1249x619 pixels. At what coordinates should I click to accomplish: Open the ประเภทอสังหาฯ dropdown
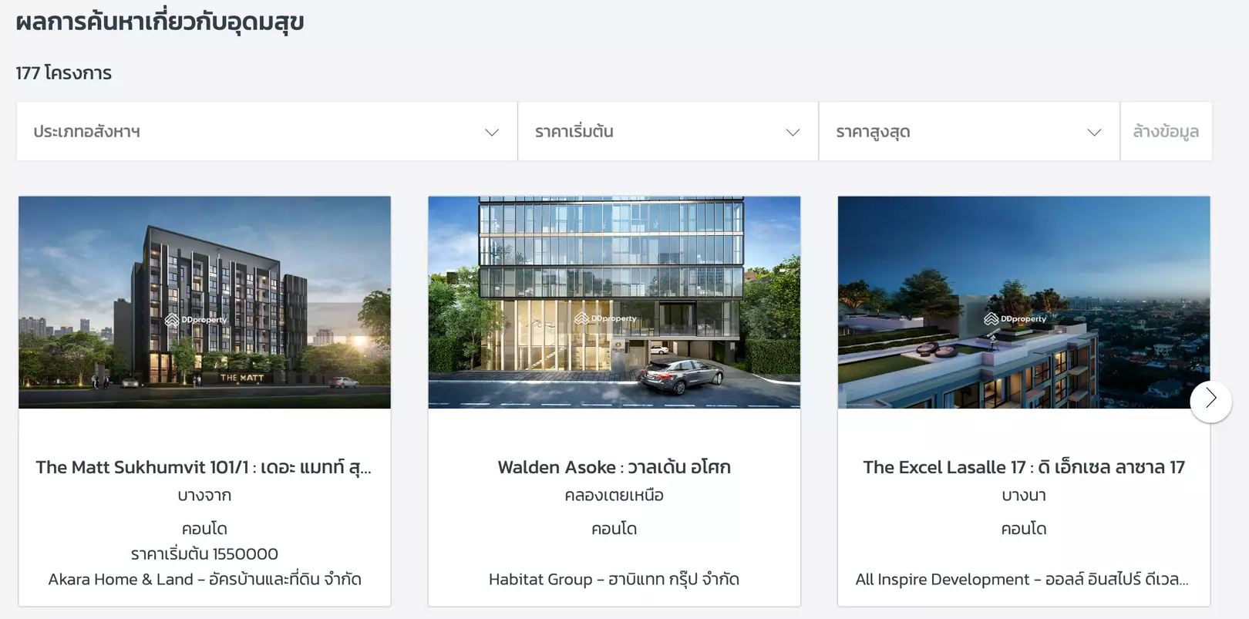[x=267, y=132]
